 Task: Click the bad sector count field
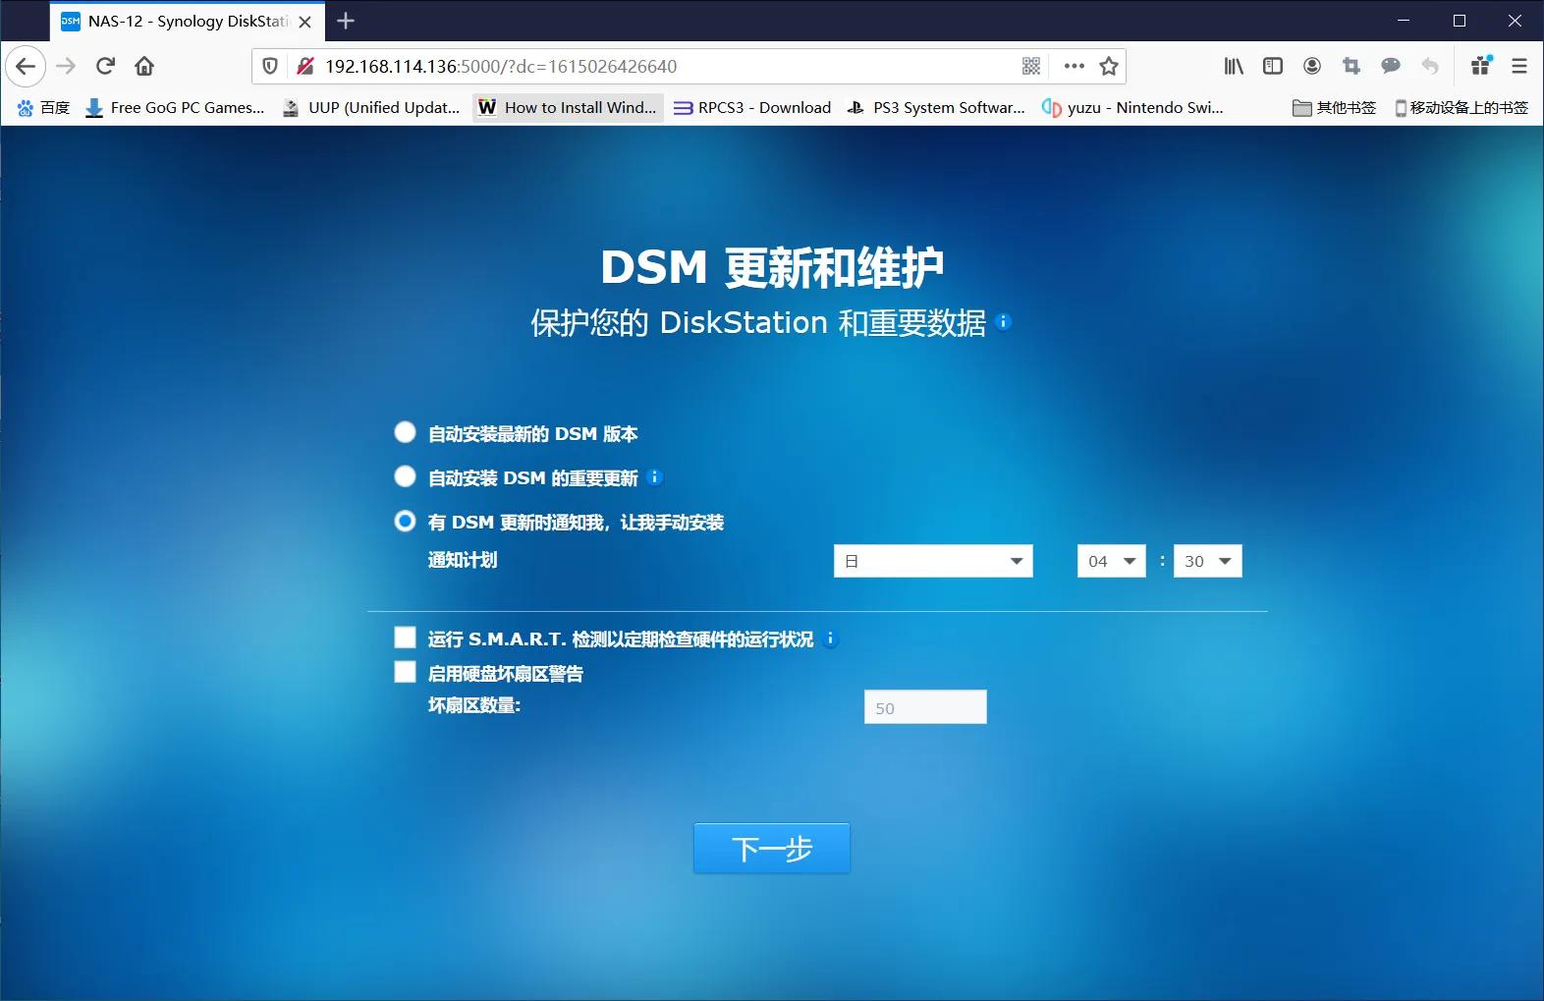(x=925, y=707)
